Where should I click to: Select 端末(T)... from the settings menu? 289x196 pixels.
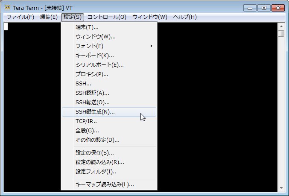[x=109, y=27]
